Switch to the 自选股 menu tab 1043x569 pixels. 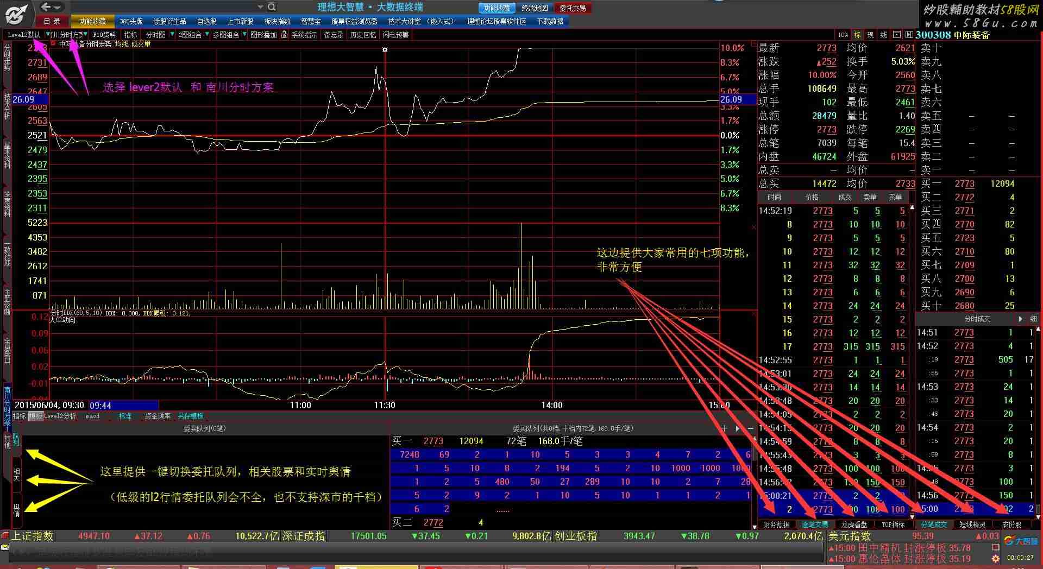[x=206, y=21]
